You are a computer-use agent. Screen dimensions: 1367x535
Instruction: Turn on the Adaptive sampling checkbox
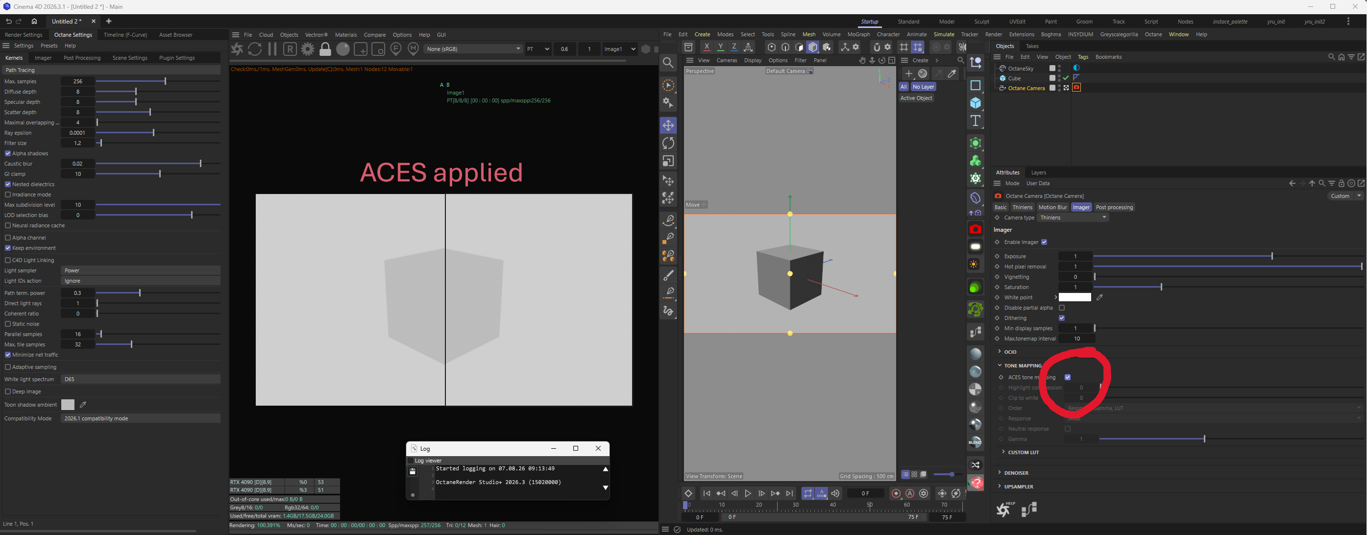8,367
